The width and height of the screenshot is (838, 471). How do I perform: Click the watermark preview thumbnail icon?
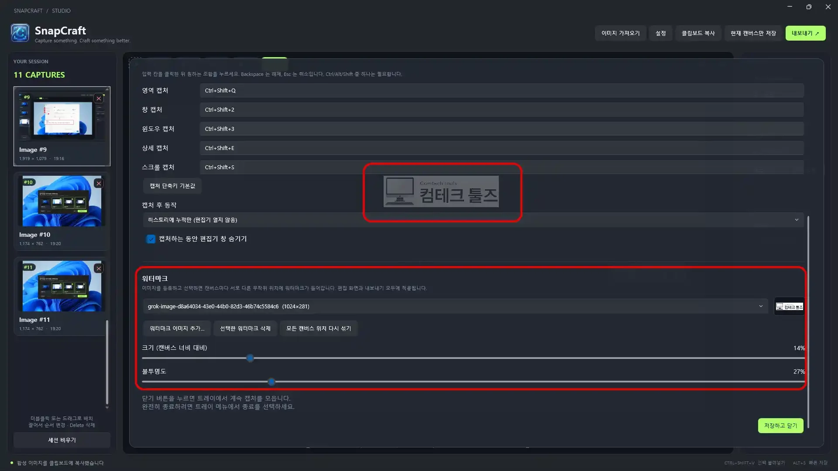pyautogui.click(x=789, y=307)
